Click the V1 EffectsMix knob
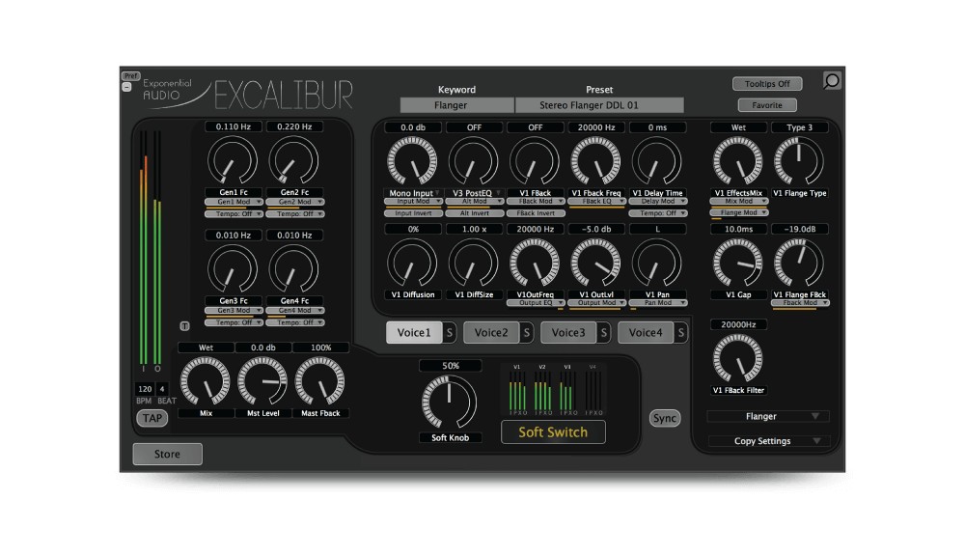The height and width of the screenshot is (556, 965). 738,160
